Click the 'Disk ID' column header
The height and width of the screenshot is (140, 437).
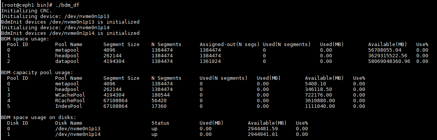(17, 123)
